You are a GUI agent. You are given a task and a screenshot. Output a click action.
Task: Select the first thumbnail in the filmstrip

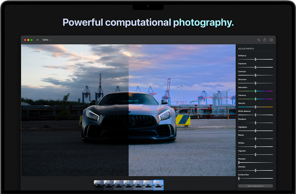(99, 185)
